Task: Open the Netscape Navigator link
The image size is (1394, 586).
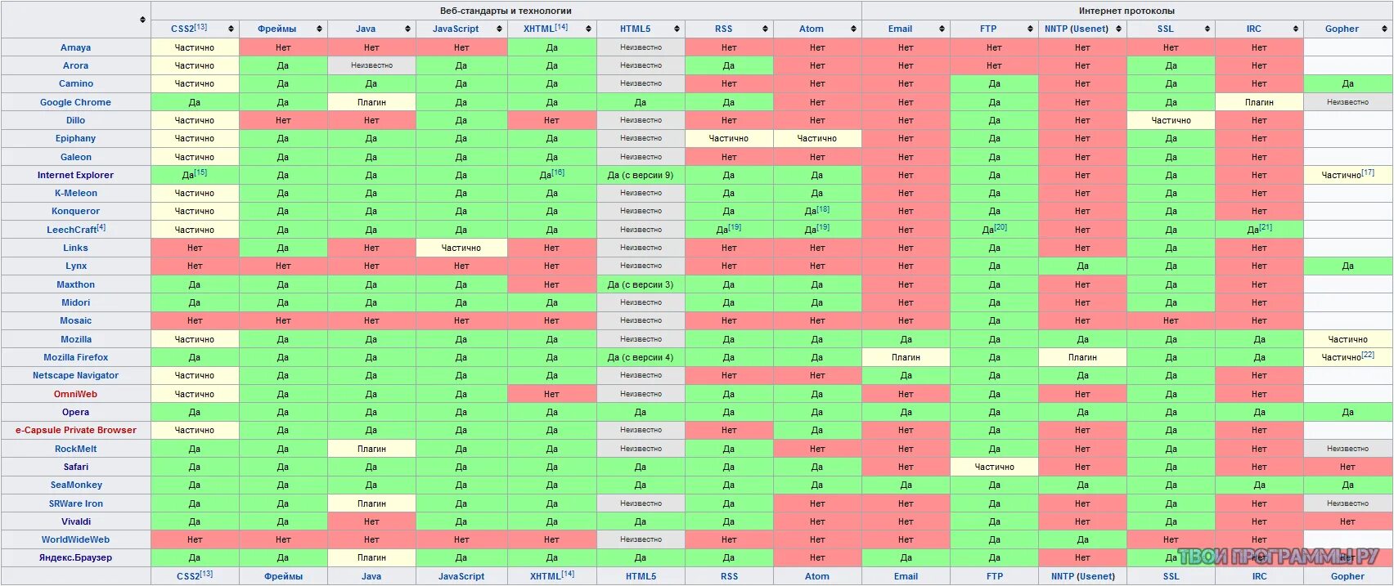Action: (x=75, y=375)
